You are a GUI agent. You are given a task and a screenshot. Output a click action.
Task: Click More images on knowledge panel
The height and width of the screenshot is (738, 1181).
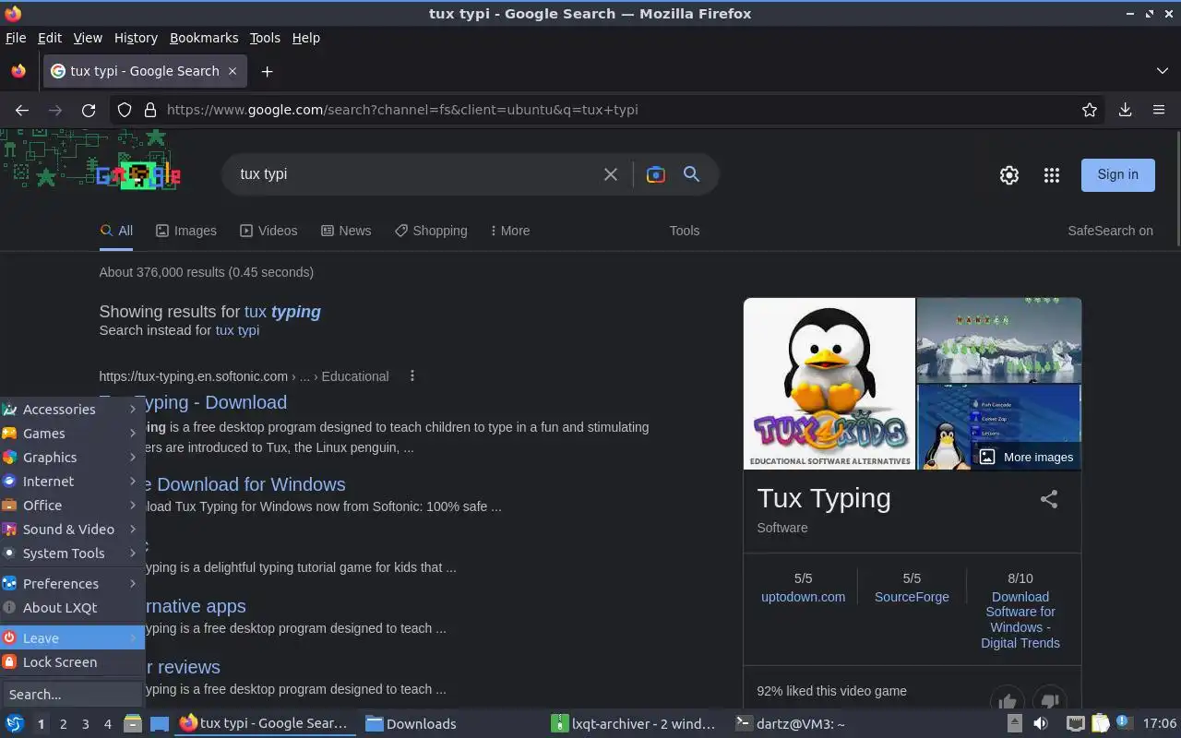tap(1027, 457)
